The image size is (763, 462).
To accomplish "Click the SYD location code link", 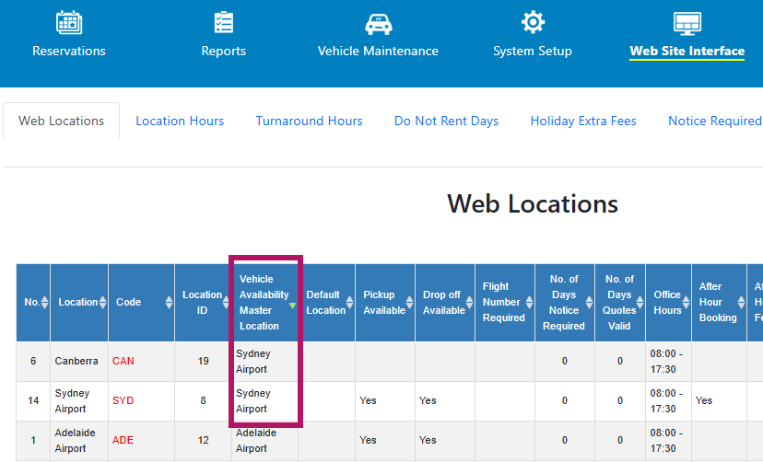I will click(123, 400).
